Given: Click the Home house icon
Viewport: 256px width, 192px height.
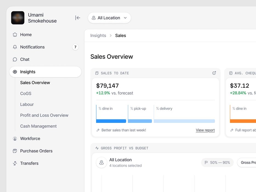Looking at the screenshot, I should pos(15,35).
